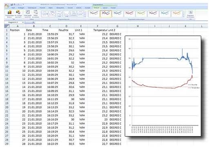Open quick access toolbar customize dropdown
This screenshot has width=212, height=148.
point(23,4)
